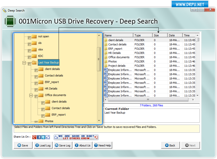Click the thumbs-up share icon
Screen dimensions: 217x159
click(x=48, y=137)
